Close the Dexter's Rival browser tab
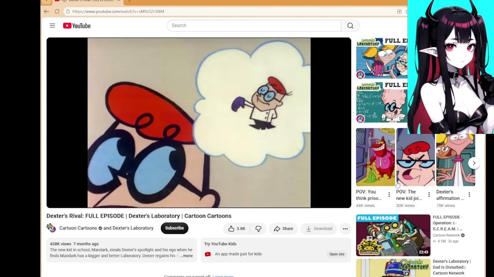 coord(118,1)
